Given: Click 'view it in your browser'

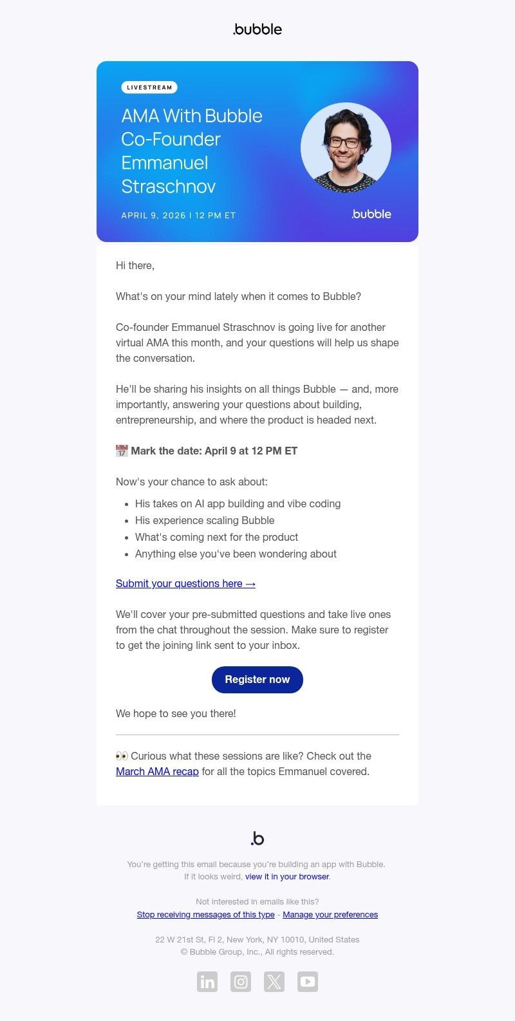Looking at the screenshot, I should click(286, 876).
